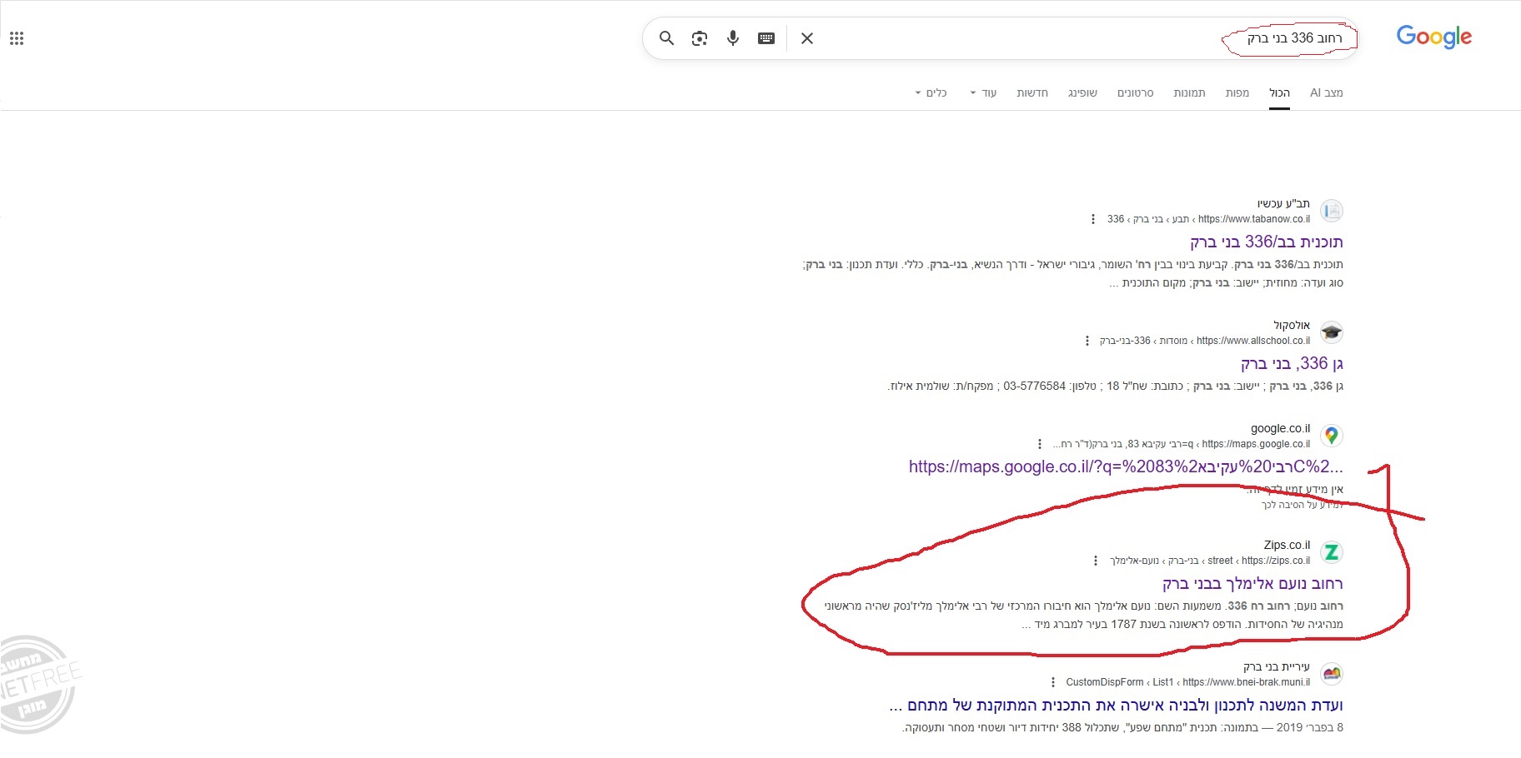Start voice search with the microphone icon
1521x758 pixels.
click(733, 38)
